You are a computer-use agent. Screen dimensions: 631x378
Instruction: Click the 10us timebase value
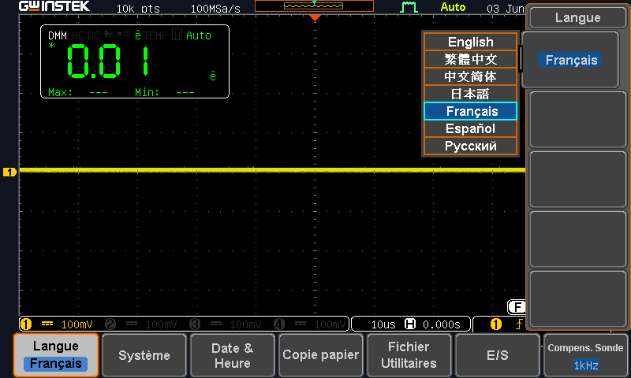click(x=383, y=324)
